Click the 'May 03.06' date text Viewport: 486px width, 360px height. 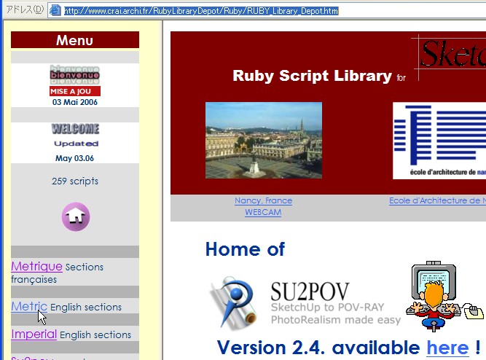(x=74, y=158)
